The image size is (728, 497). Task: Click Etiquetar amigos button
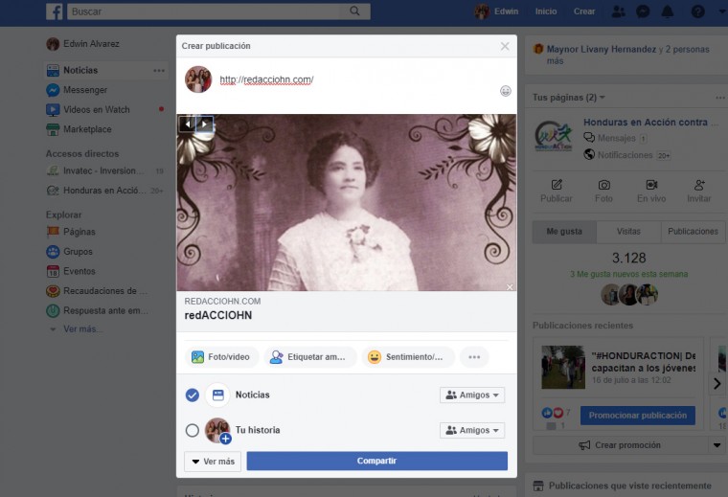[x=310, y=357]
